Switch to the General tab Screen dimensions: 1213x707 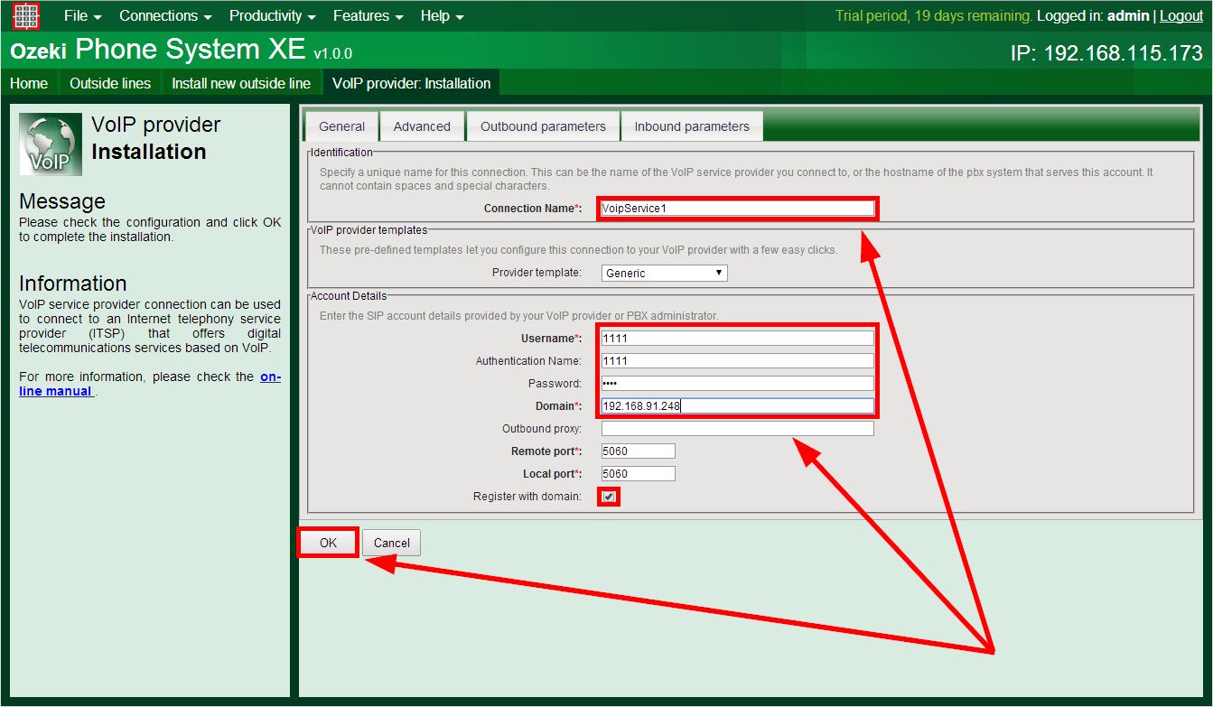click(341, 126)
